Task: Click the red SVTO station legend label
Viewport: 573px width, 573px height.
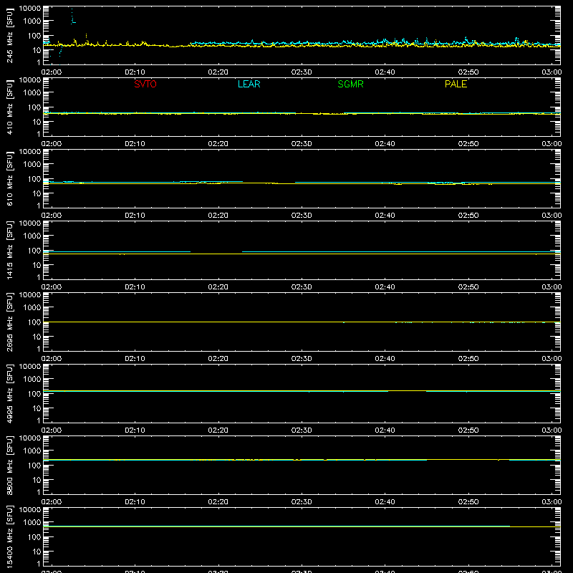Action: (x=145, y=84)
